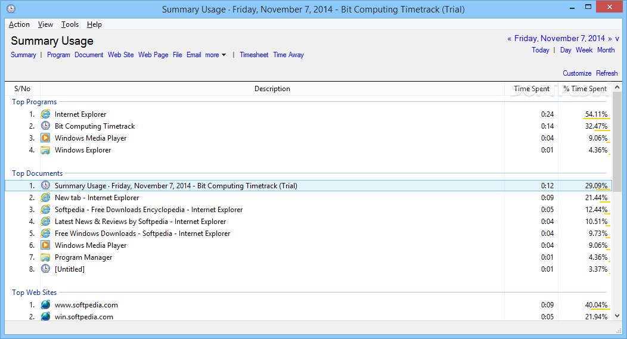Click the 54.11% value for Internet Explorer

click(x=596, y=114)
